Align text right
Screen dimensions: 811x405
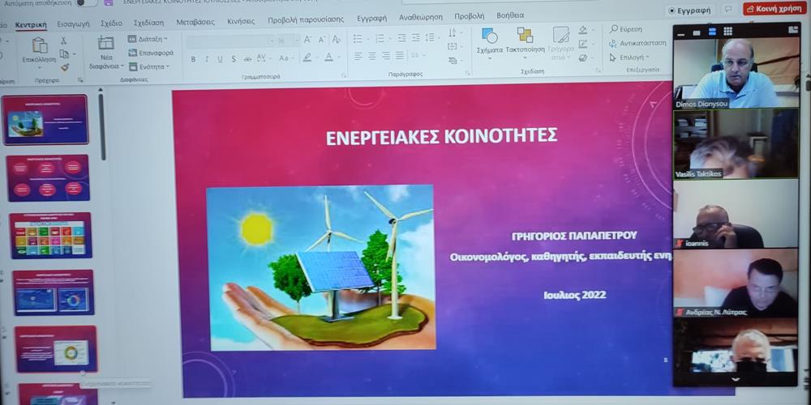coord(386,56)
